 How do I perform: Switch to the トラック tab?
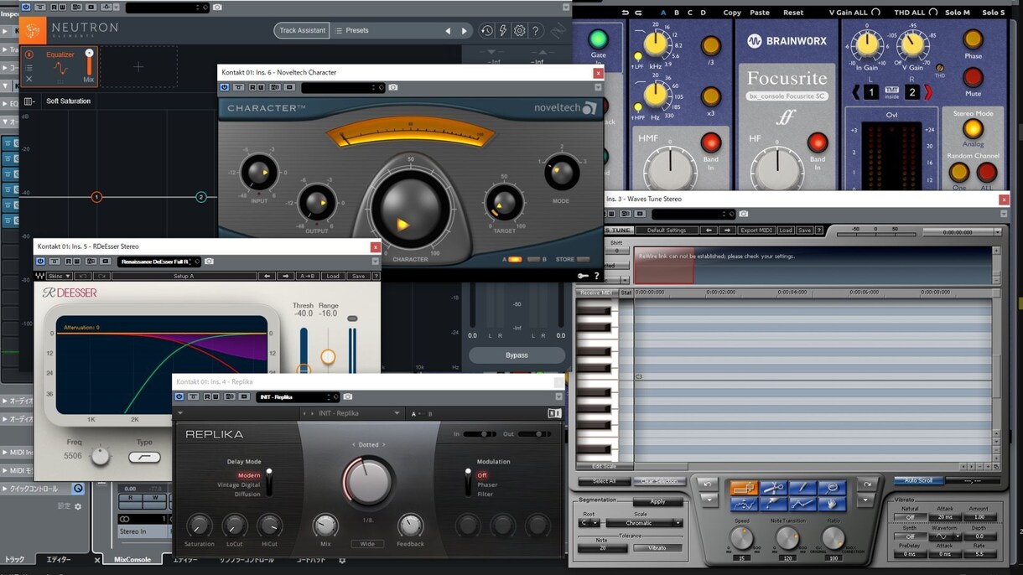[x=14, y=559]
